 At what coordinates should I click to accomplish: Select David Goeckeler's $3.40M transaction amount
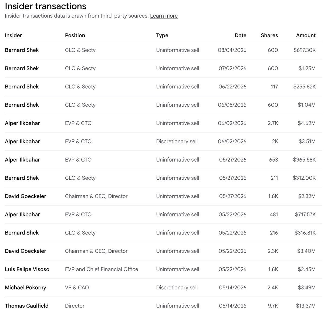coord(306,251)
